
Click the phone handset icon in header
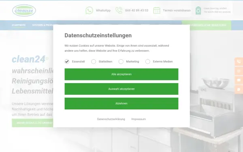pos(119,11)
